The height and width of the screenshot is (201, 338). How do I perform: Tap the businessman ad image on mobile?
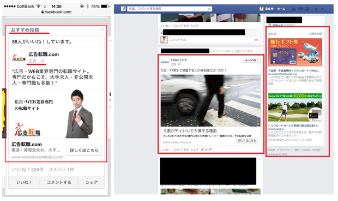[x=57, y=114]
